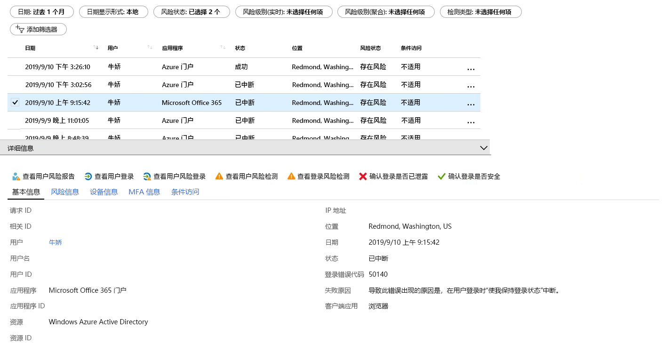
Task: Open the 牛娇 user link in details
Action: pyautogui.click(x=56, y=242)
